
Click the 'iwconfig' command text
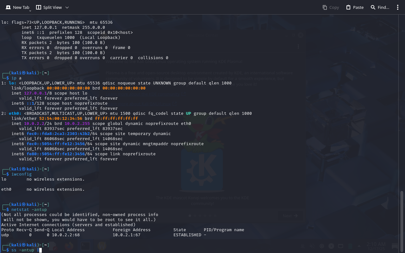pos(22,174)
